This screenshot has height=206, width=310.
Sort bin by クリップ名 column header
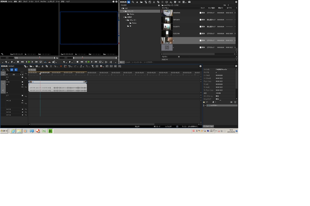165,8
